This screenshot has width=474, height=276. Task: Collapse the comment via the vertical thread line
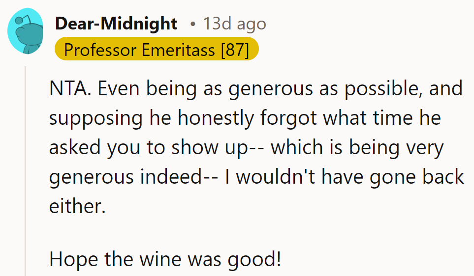26,172
